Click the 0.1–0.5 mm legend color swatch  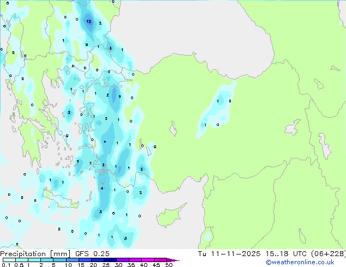tap(9, 260)
